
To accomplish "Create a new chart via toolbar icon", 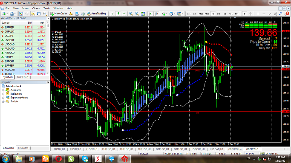I will [x=3, y=14].
